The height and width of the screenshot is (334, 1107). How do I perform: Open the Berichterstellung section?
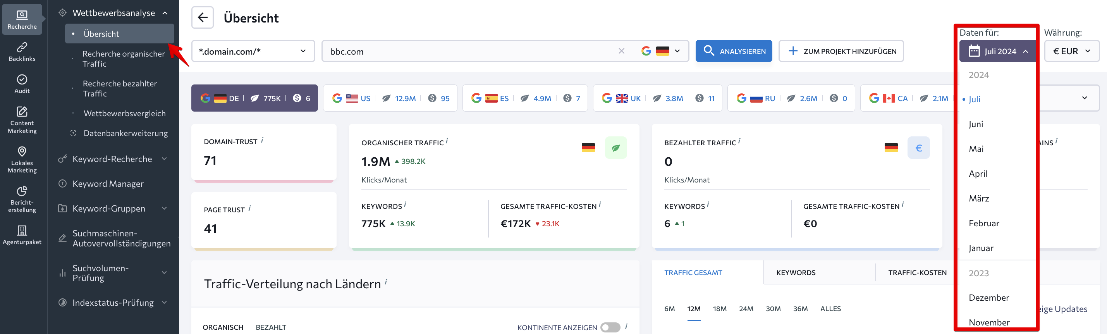[x=22, y=199]
